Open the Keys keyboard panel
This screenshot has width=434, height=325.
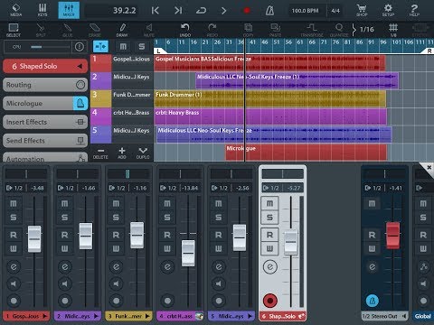pyautogui.click(x=42, y=10)
